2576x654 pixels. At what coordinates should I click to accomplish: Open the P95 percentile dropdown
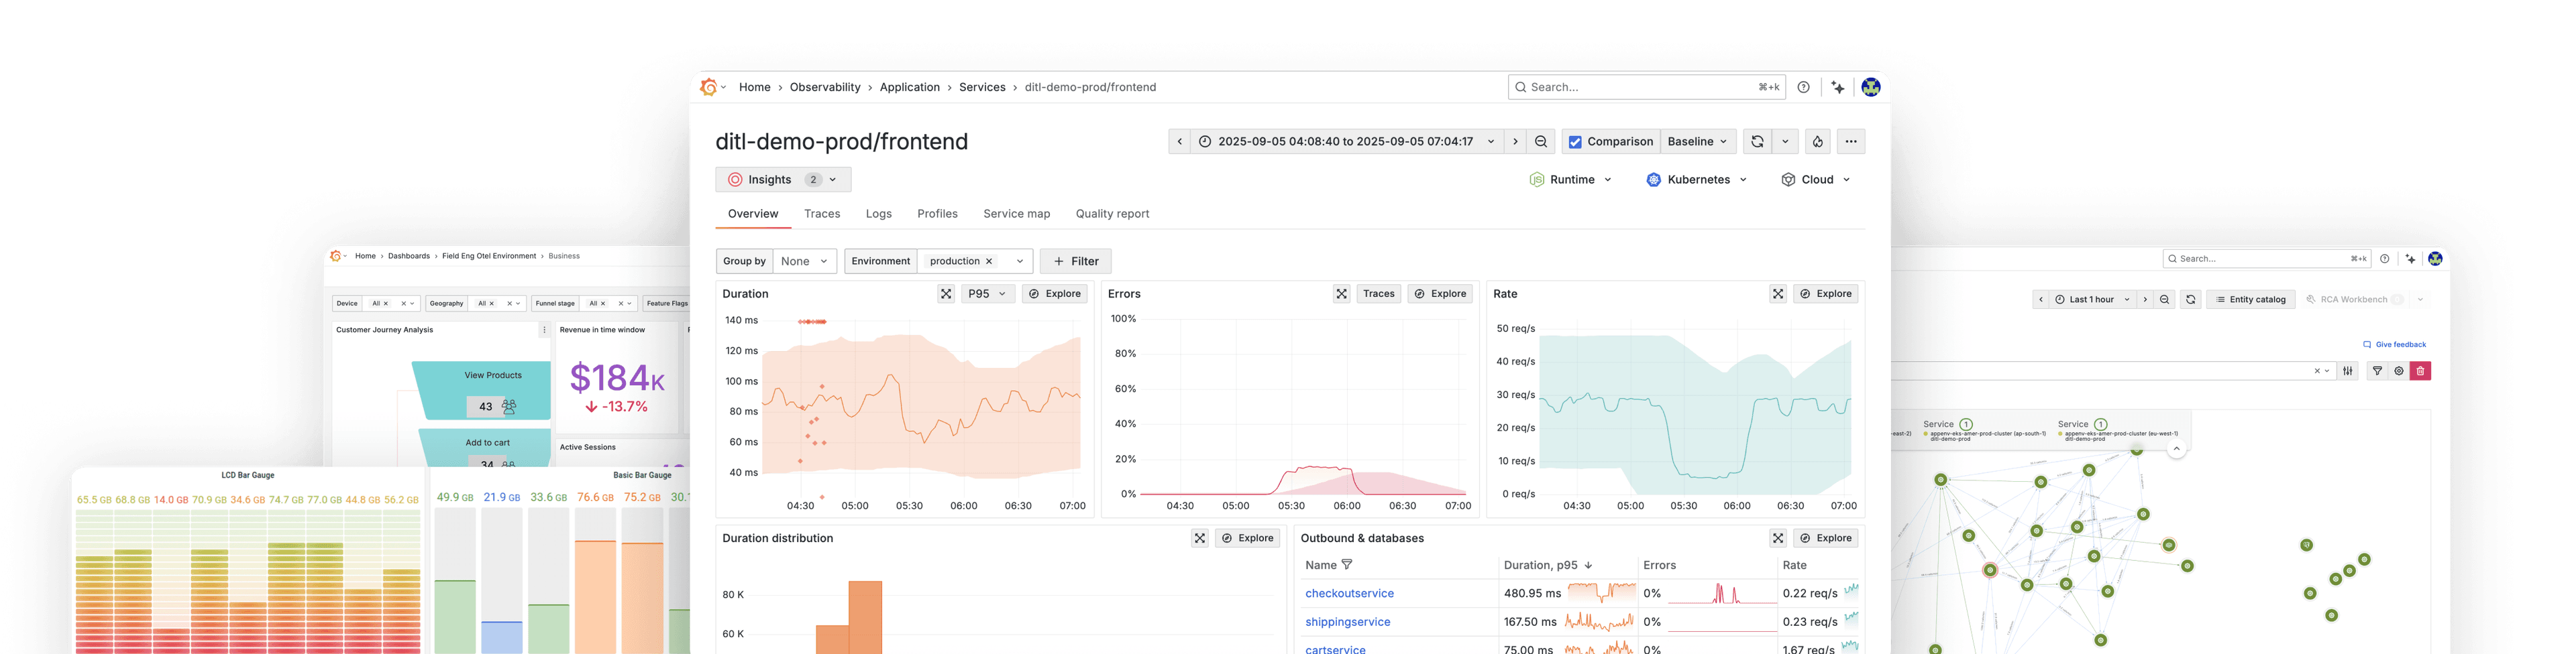click(987, 293)
